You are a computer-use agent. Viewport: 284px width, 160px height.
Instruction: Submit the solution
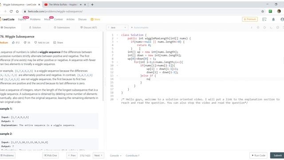point(277,156)
